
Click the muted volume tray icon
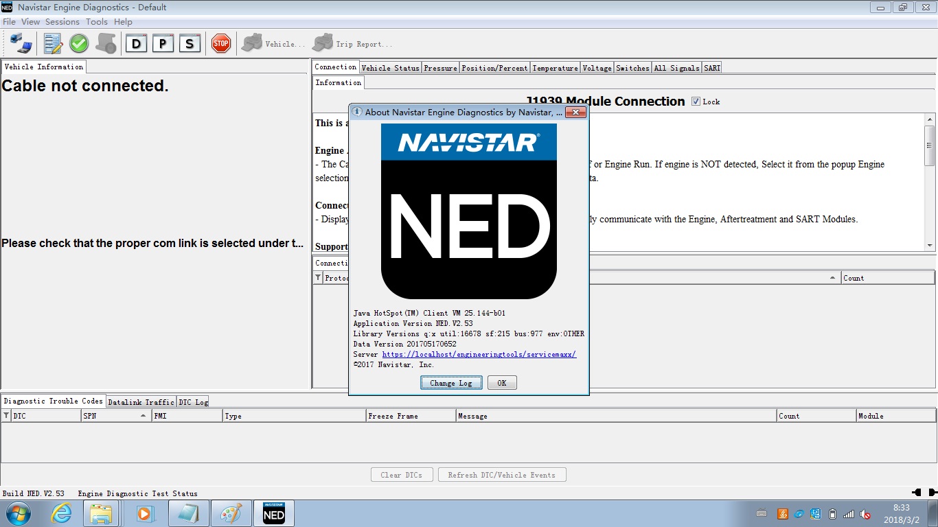tap(865, 514)
